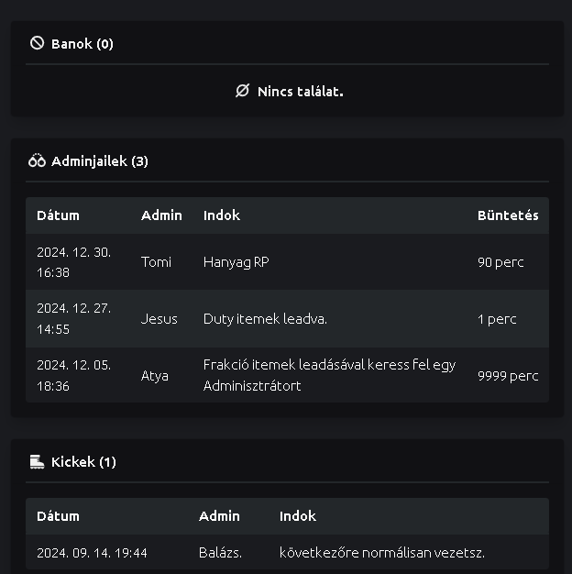Click the binoculars icon beside Adminjailek
This screenshot has width=572, height=574.
point(37,160)
